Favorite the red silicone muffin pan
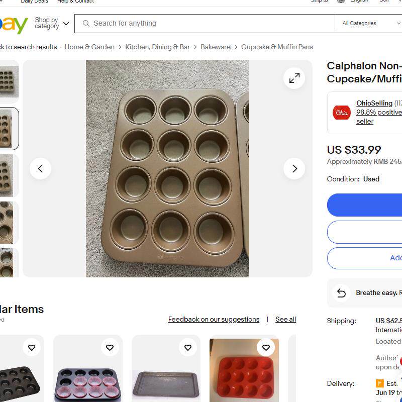The width and height of the screenshot is (402, 402). click(266, 347)
